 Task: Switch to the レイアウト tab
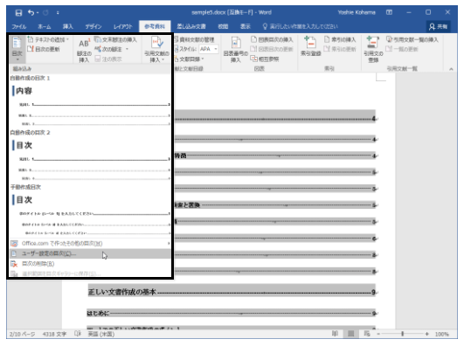coord(123,26)
